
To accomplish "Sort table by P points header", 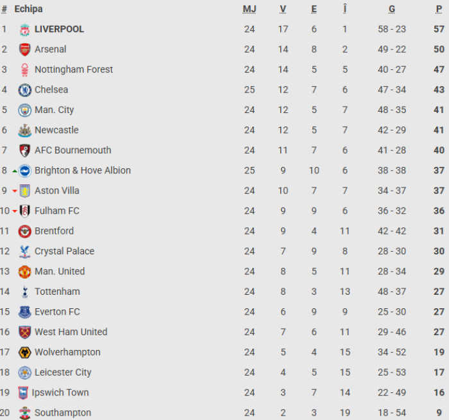I will (x=439, y=9).
